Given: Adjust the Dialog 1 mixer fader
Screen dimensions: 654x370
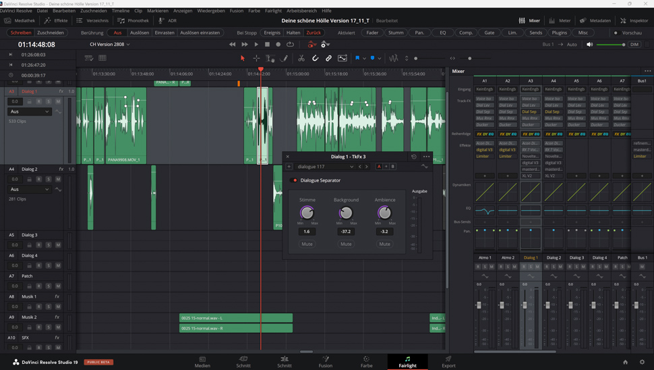Looking at the screenshot, I should tap(525, 305).
